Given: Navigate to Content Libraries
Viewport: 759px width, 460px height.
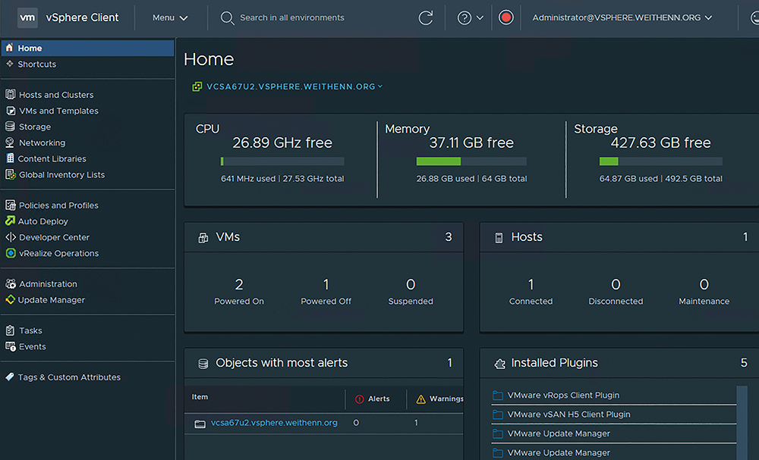Looking at the screenshot, I should click(x=52, y=158).
